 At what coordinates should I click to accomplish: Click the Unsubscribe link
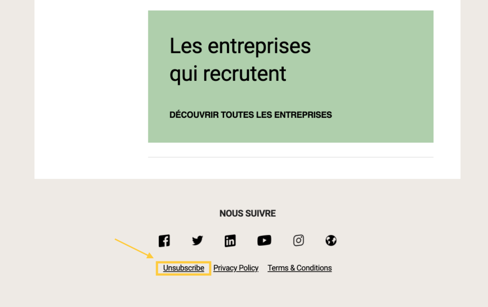184,268
